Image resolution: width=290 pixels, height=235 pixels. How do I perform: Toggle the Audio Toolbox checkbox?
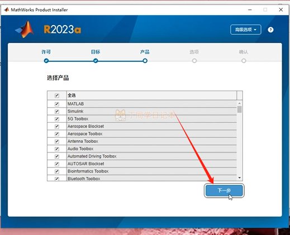[57, 149]
